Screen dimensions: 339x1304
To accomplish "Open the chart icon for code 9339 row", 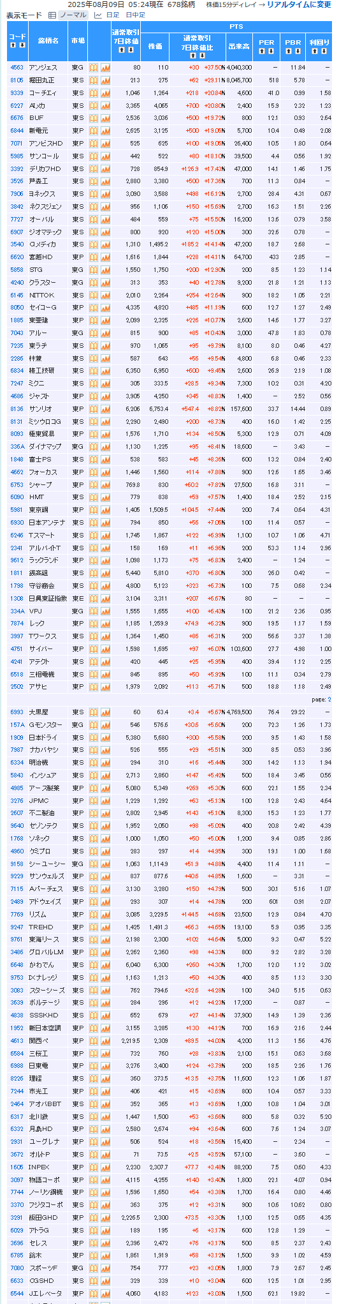I will (105, 93).
